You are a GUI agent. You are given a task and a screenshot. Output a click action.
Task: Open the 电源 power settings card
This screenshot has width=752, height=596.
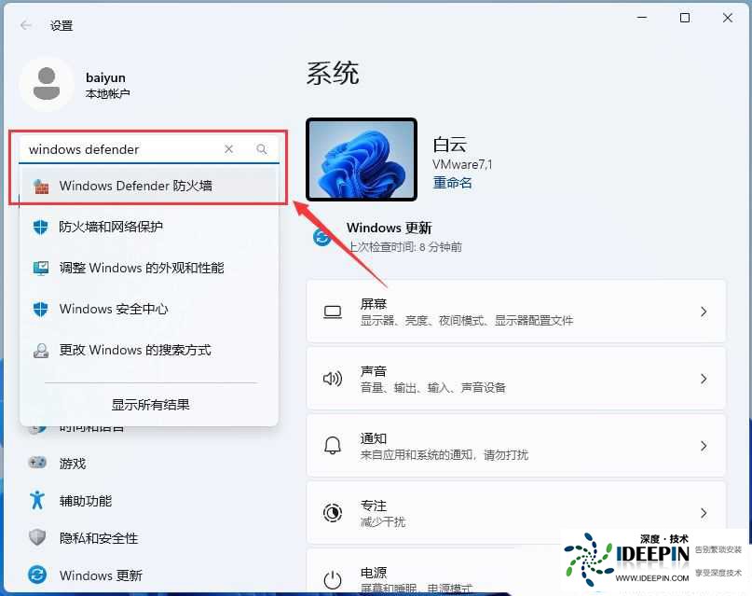click(434, 572)
